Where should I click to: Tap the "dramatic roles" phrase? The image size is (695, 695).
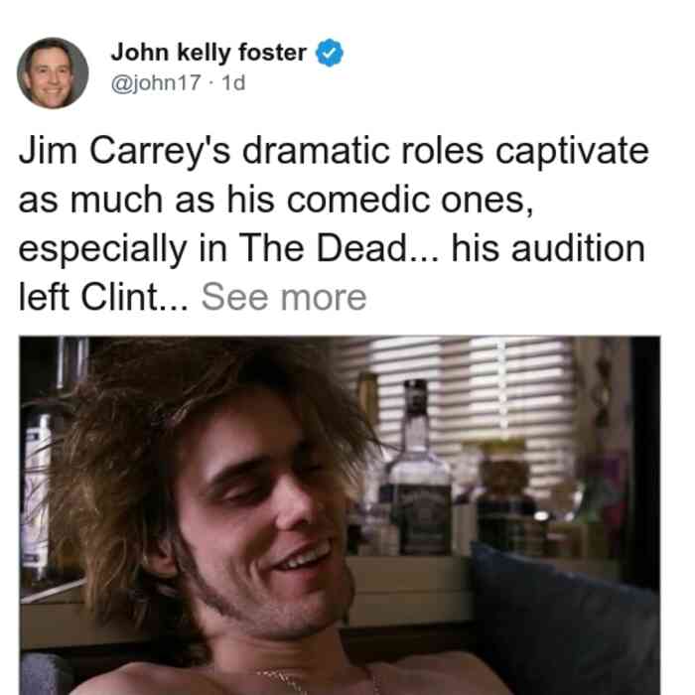pos(362,151)
